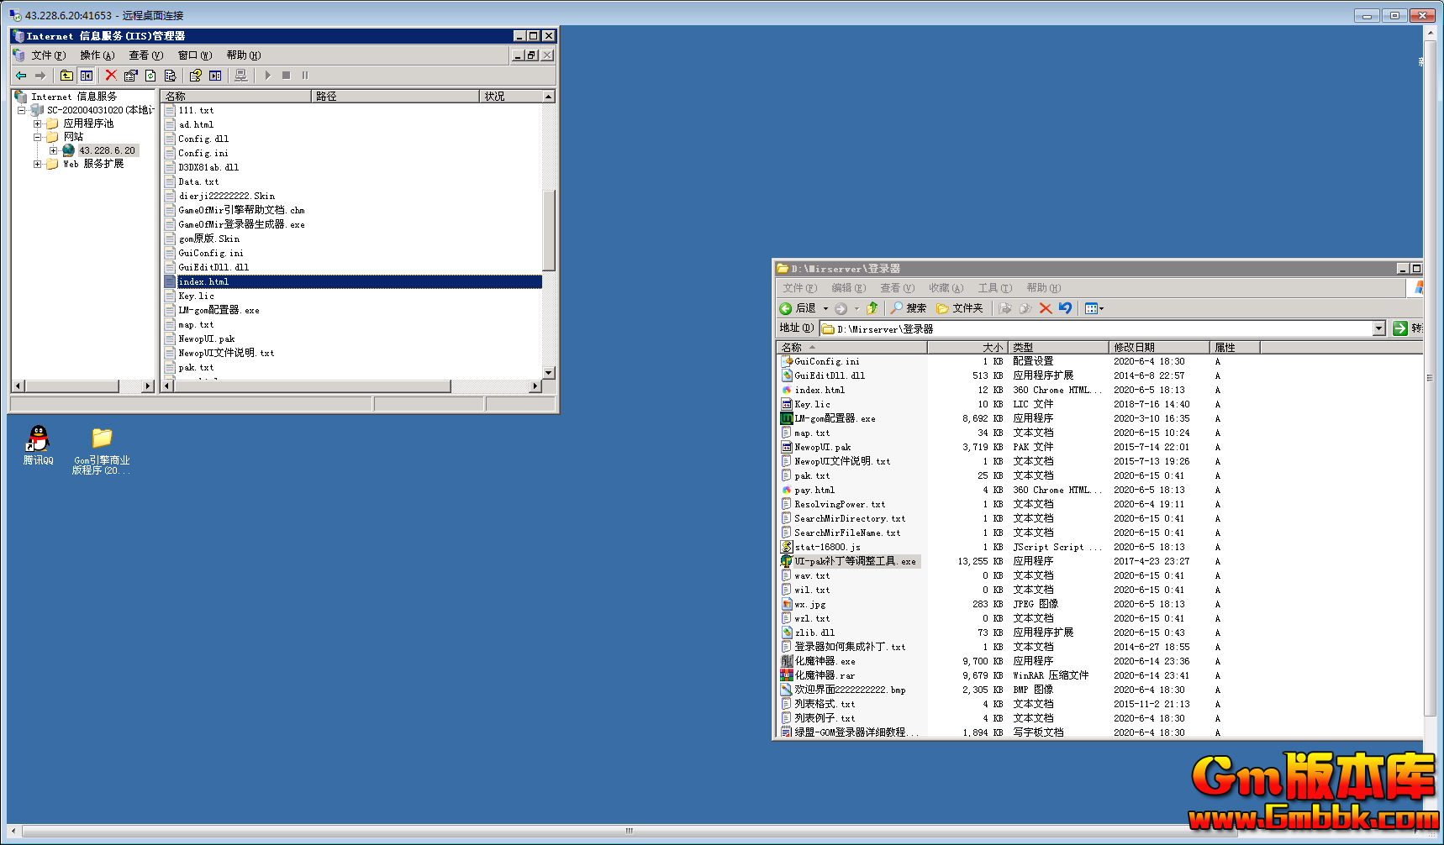Open the Explorer address bar dropdown
This screenshot has width=1444, height=845.
[1378, 329]
